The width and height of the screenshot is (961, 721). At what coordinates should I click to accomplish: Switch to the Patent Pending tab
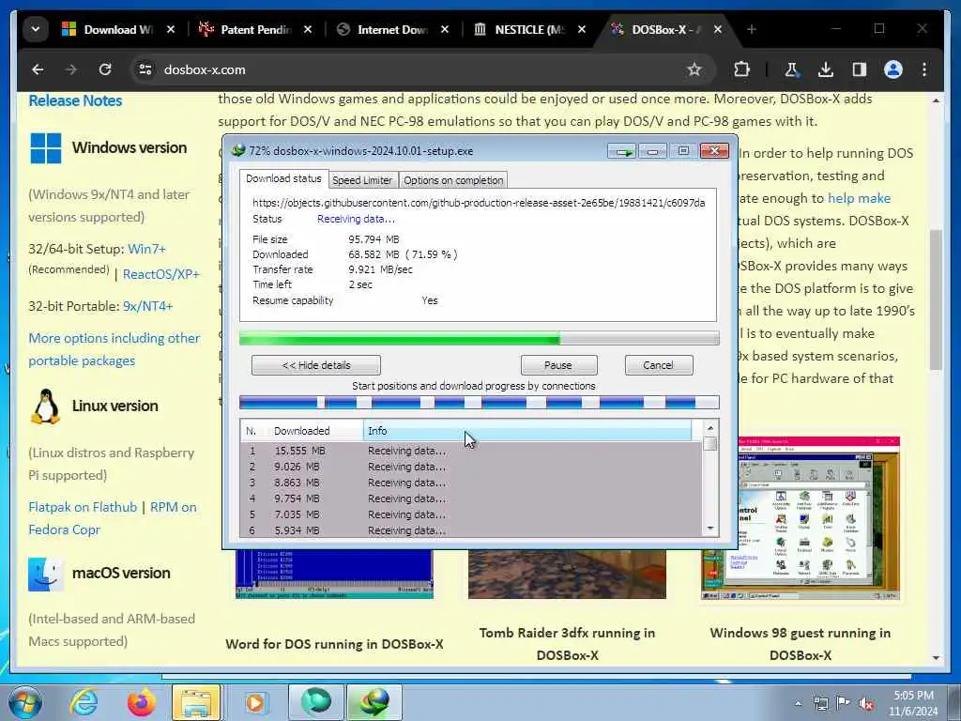tap(255, 29)
